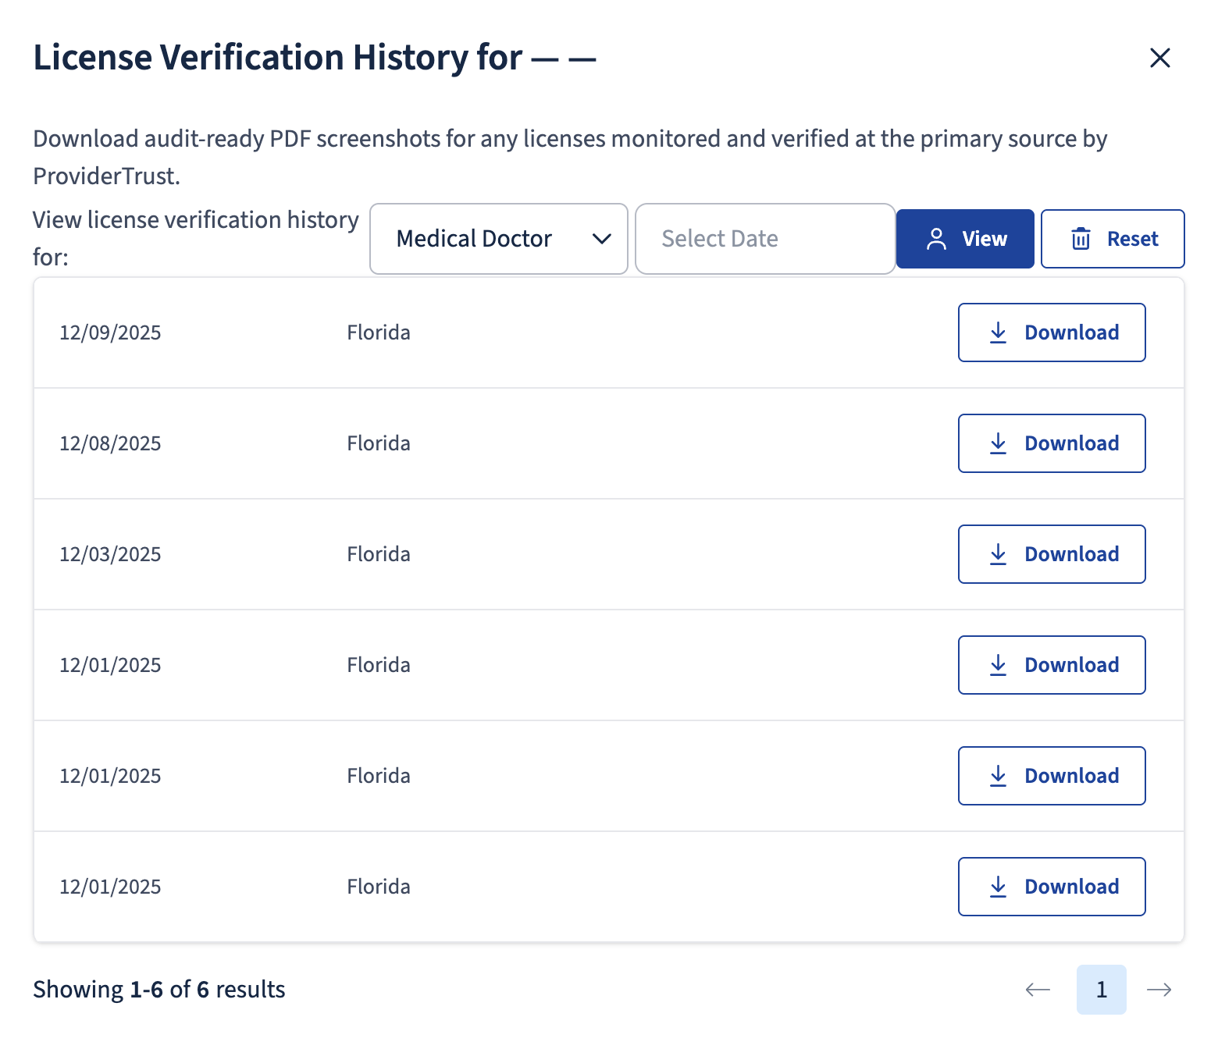Image resolution: width=1218 pixels, height=1049 pixels.
Task: Download the last 12/01/2025 verification row
Action: [1051, 887]
